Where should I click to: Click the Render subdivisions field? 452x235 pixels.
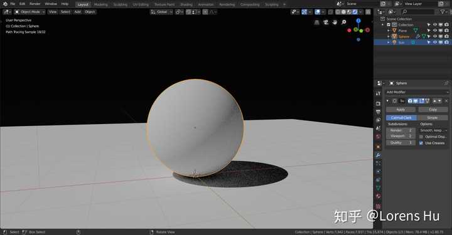(x=401, y=130)
